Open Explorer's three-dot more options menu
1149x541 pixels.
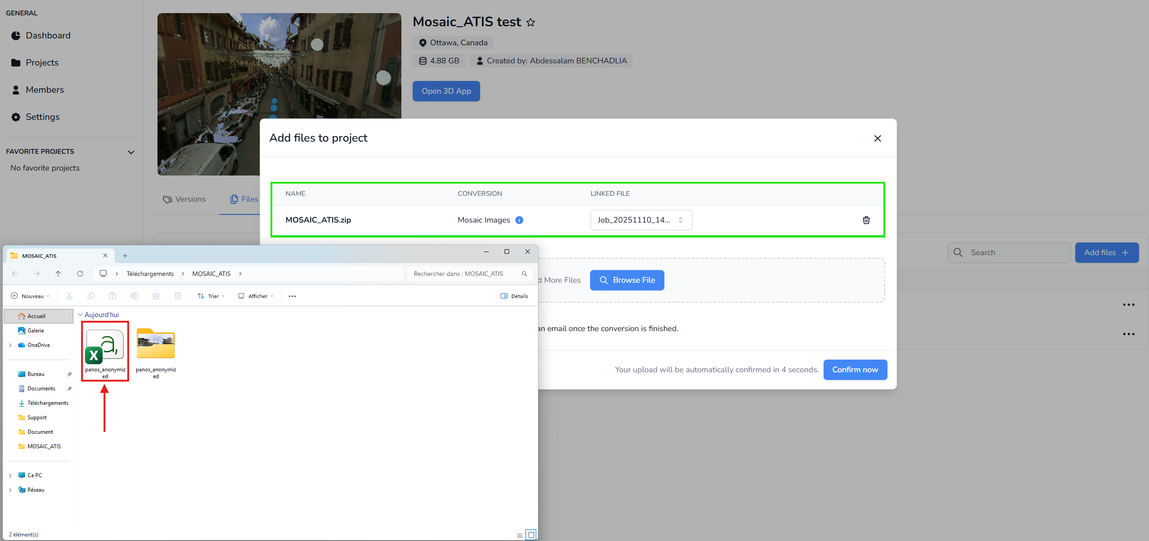[x=292, y=296]
